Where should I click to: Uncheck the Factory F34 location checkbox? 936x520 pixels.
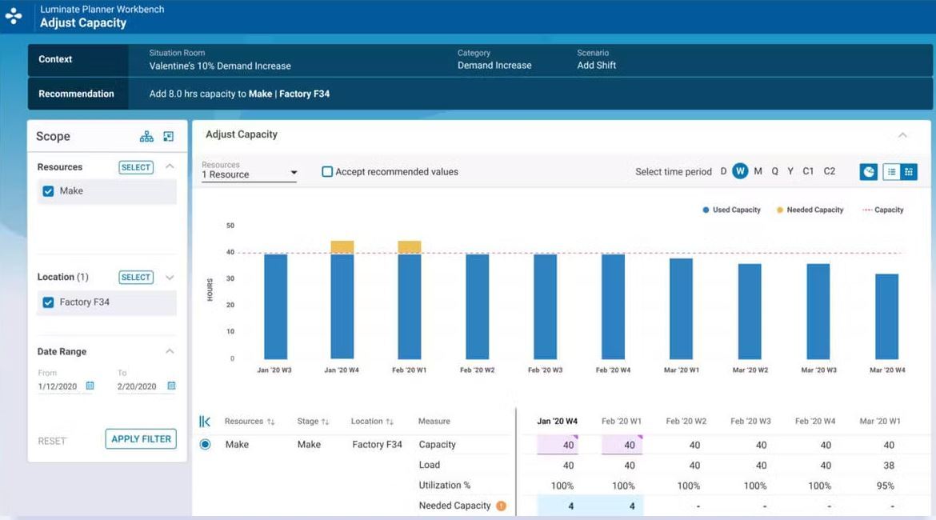click(x=48, y=302)
